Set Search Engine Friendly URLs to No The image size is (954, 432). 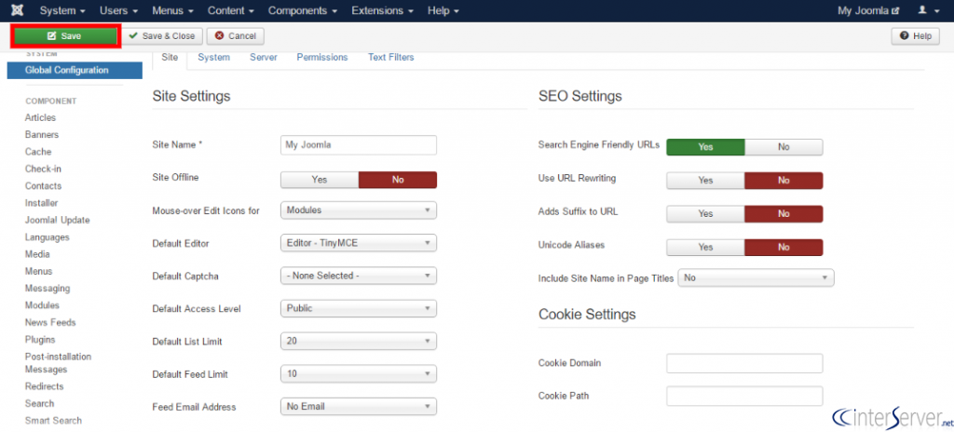pyautogui.click(x=784, y=147)
